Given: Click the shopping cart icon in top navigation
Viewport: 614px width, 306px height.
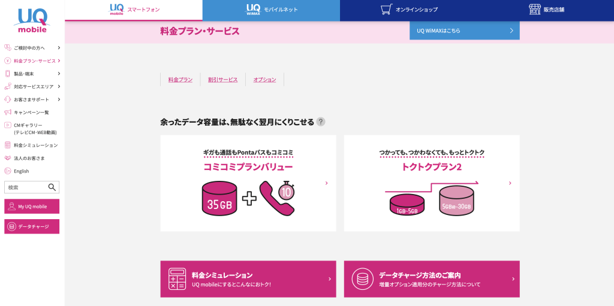Looking at the screenshot, I should [x=387, y=10].
